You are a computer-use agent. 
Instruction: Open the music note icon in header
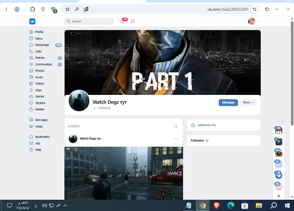(x=133, y=21)
